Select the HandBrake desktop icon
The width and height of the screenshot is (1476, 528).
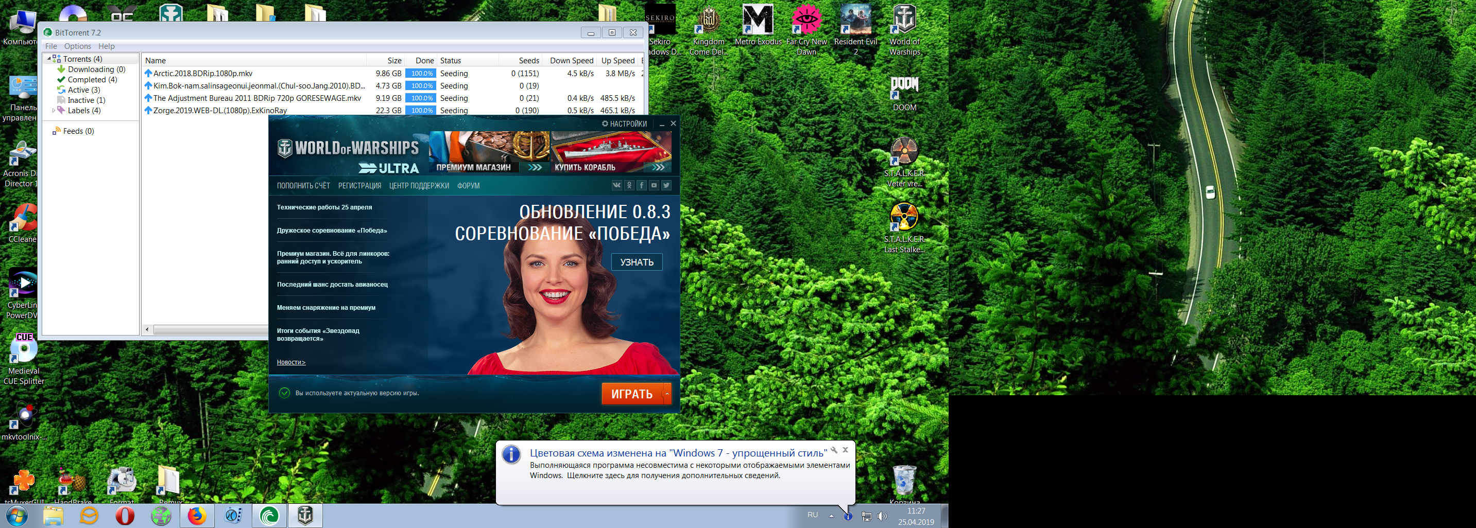click(x=72, y=486)
